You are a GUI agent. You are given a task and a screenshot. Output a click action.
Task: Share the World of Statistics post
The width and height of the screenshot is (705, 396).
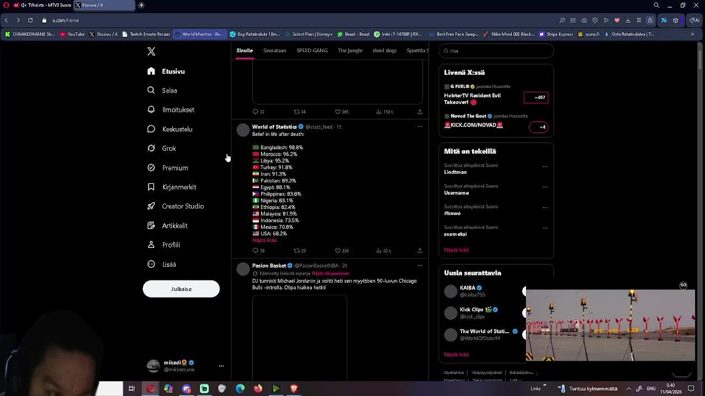(420, 251)
